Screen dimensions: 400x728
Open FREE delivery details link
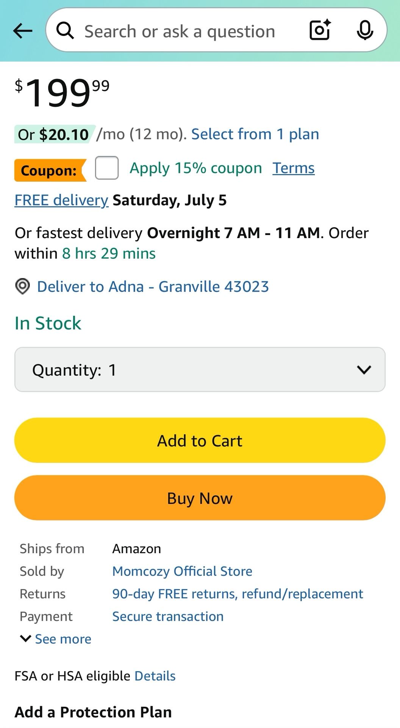(x=61, y=200)
